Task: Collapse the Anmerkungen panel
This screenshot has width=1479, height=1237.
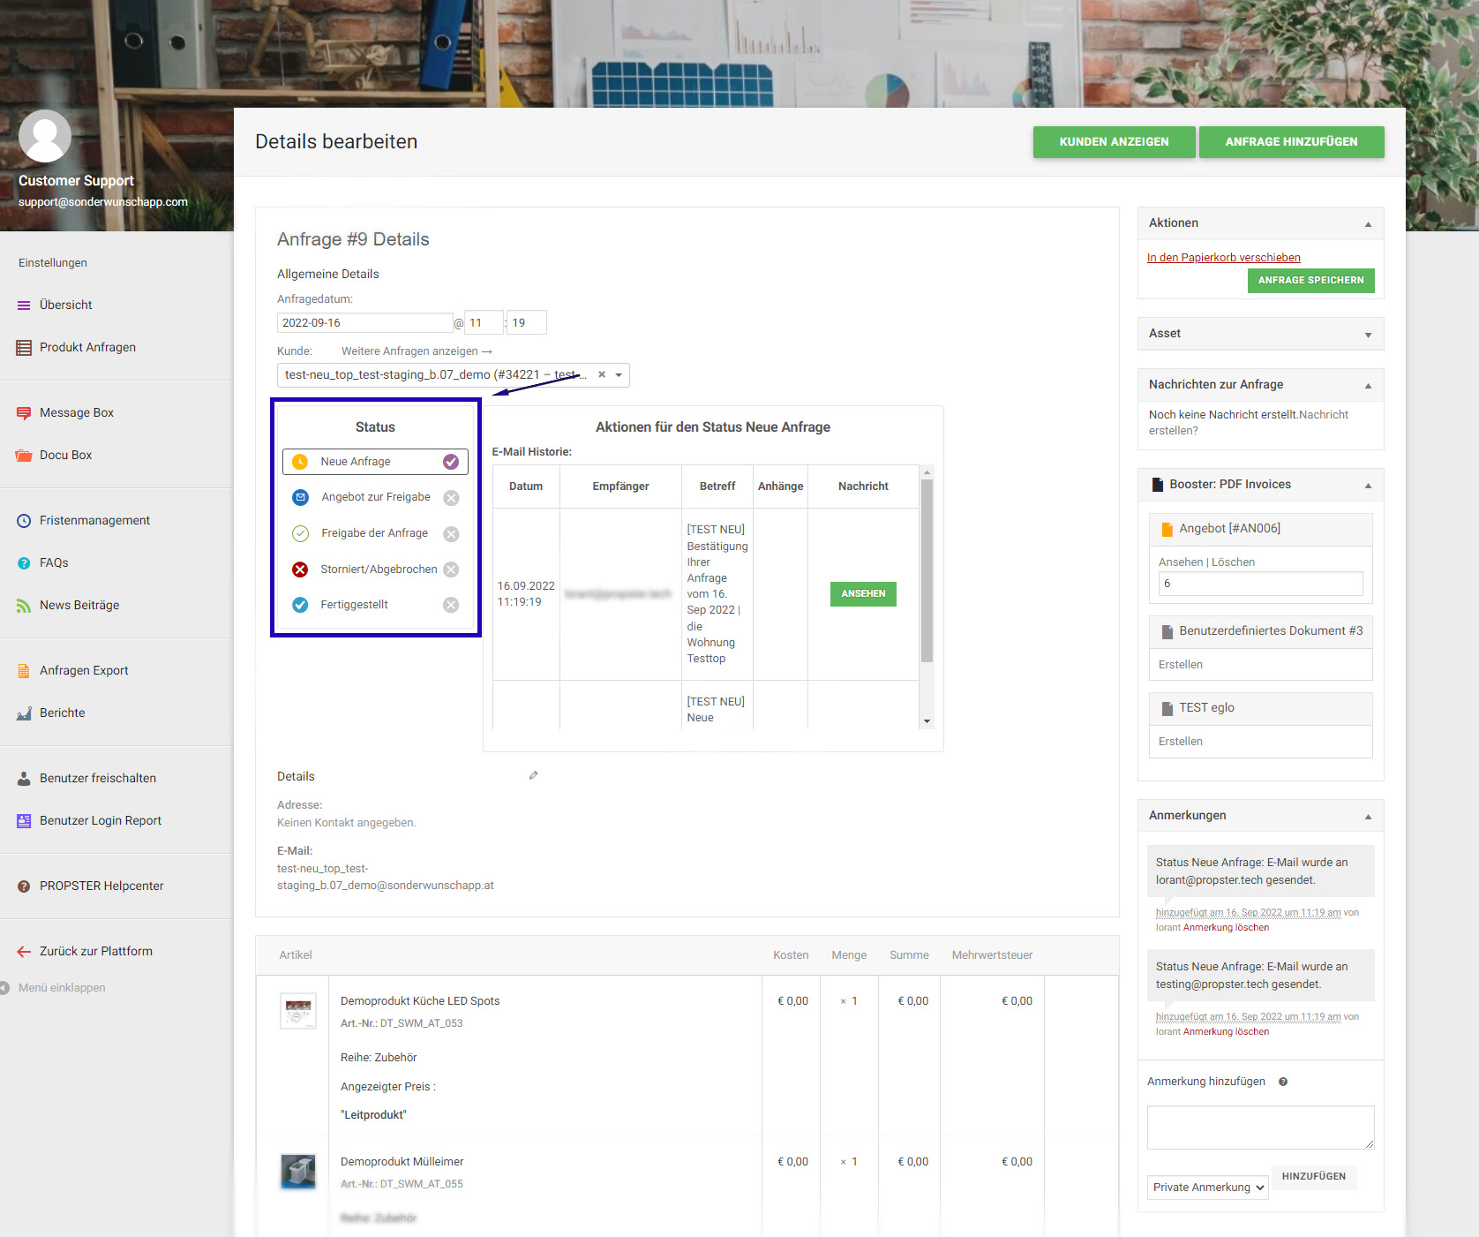Action: [x=1368, y=817]
